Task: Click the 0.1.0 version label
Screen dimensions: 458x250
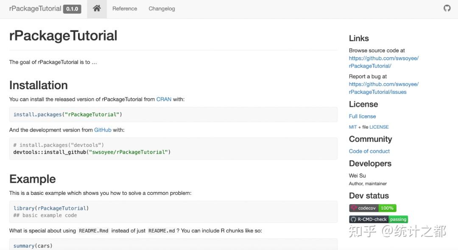Action: click(72, 9)
